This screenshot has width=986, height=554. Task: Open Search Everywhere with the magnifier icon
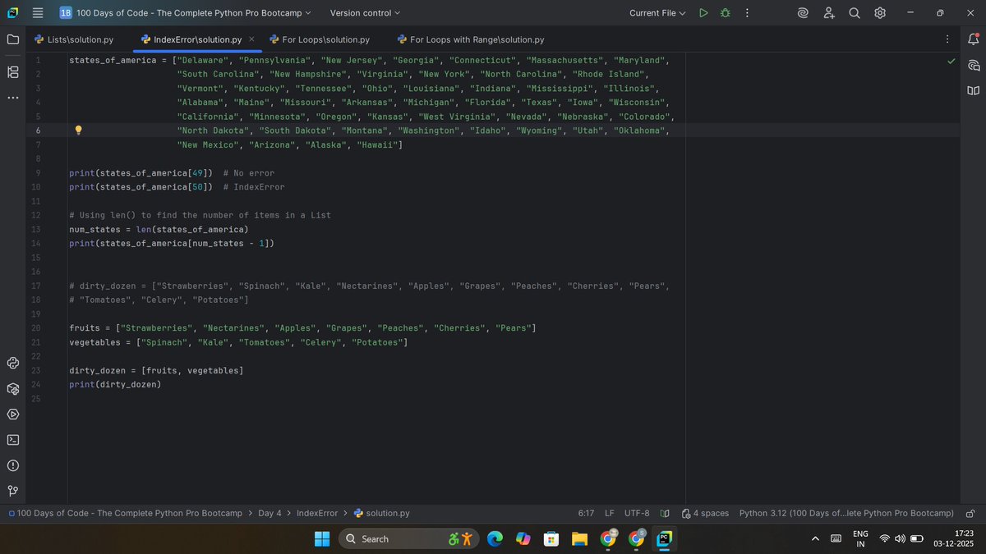tap(855, 13)
